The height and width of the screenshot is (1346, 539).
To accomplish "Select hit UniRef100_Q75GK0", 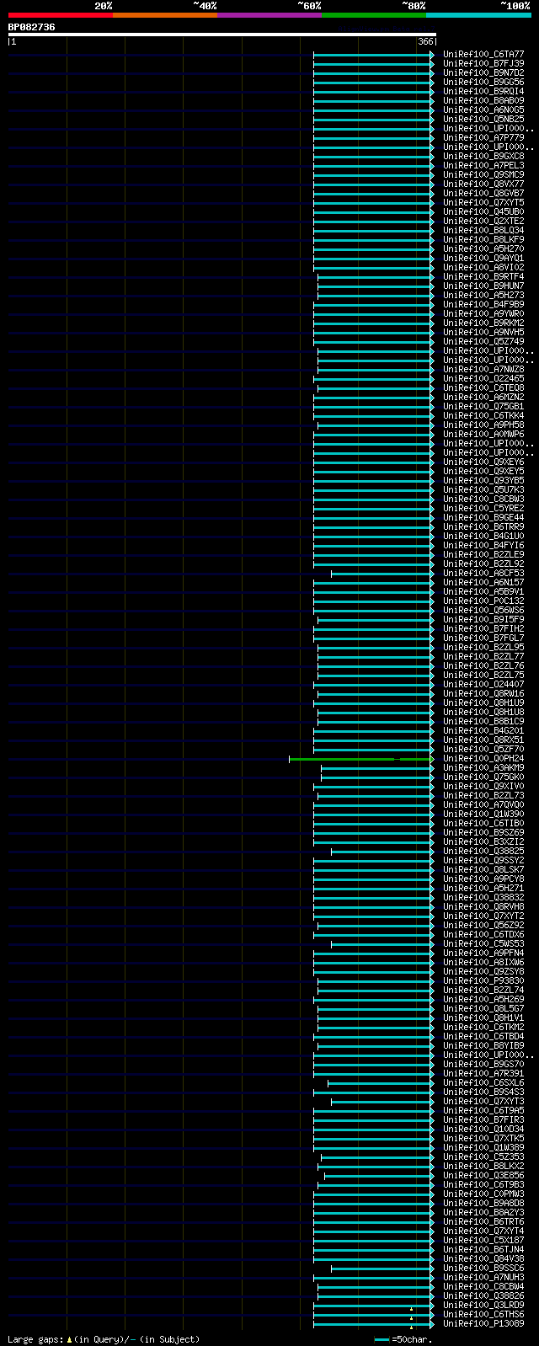I will pyautogui.click(x=483, y=777).
